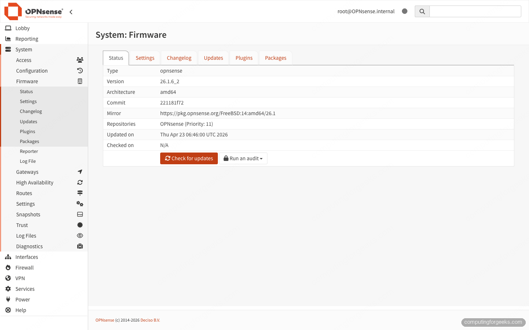
Task: Click the Interfaces network icon
Action: 8,257
